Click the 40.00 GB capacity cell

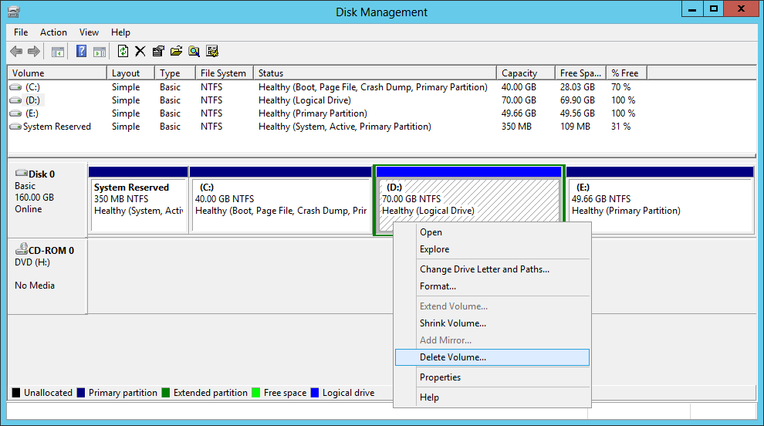519,87
